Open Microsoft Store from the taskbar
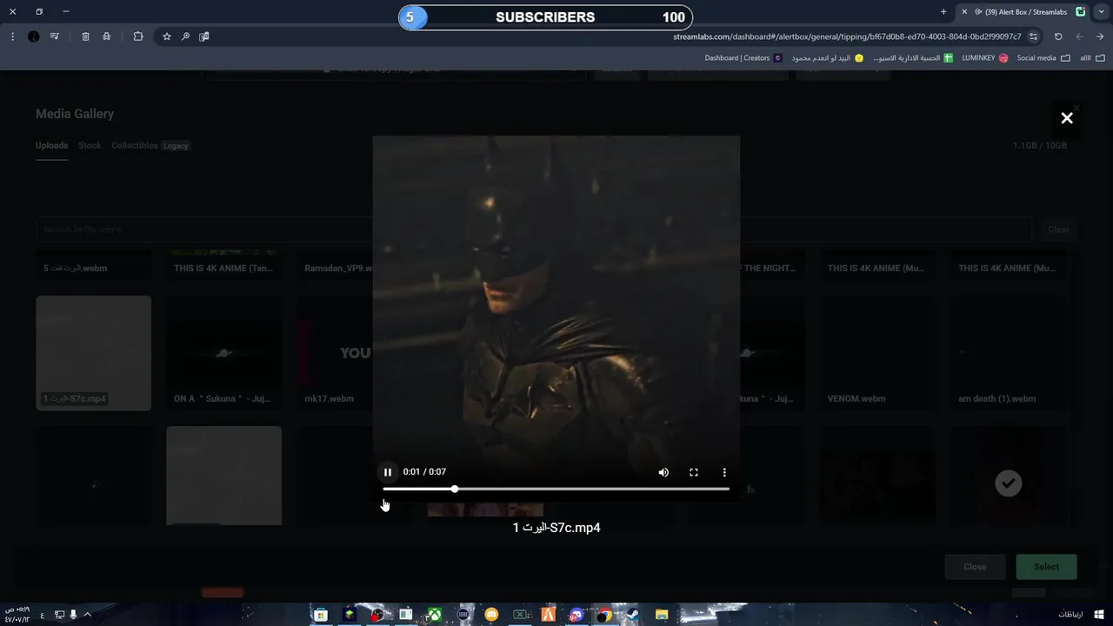 tap(321, 615)
